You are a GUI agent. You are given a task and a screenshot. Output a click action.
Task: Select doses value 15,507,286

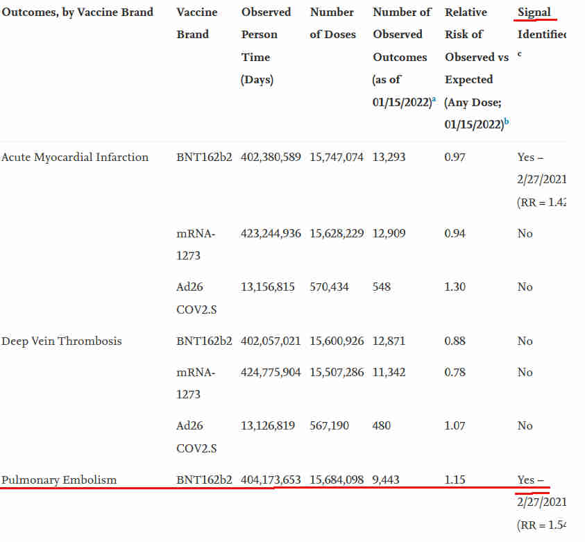tap(337, 372)
